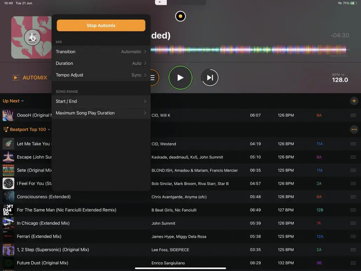Grab the reorder handle for Escape track
The image size is (361, 271).
[x=353, y=157]
